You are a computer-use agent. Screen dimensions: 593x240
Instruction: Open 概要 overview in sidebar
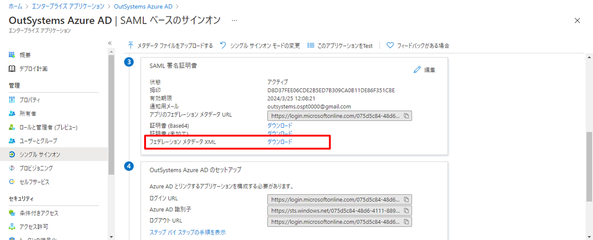click(x=25, y=55)
